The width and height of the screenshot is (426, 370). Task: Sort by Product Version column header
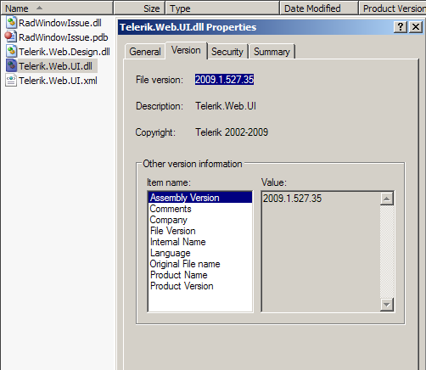click(392, 8)
